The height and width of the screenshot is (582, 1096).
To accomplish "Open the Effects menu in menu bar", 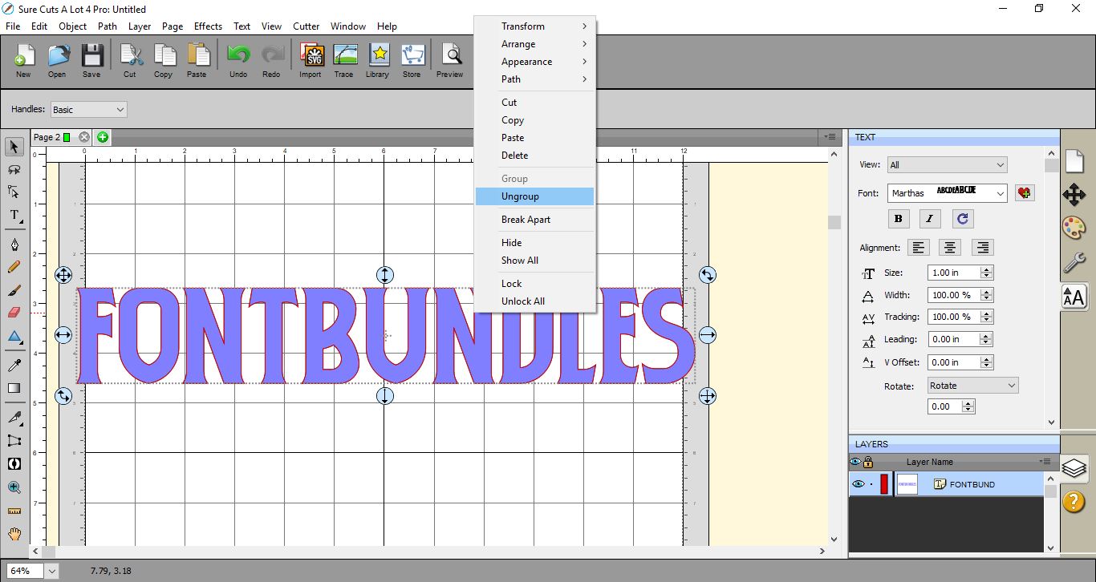I will (x=208, y=26).
